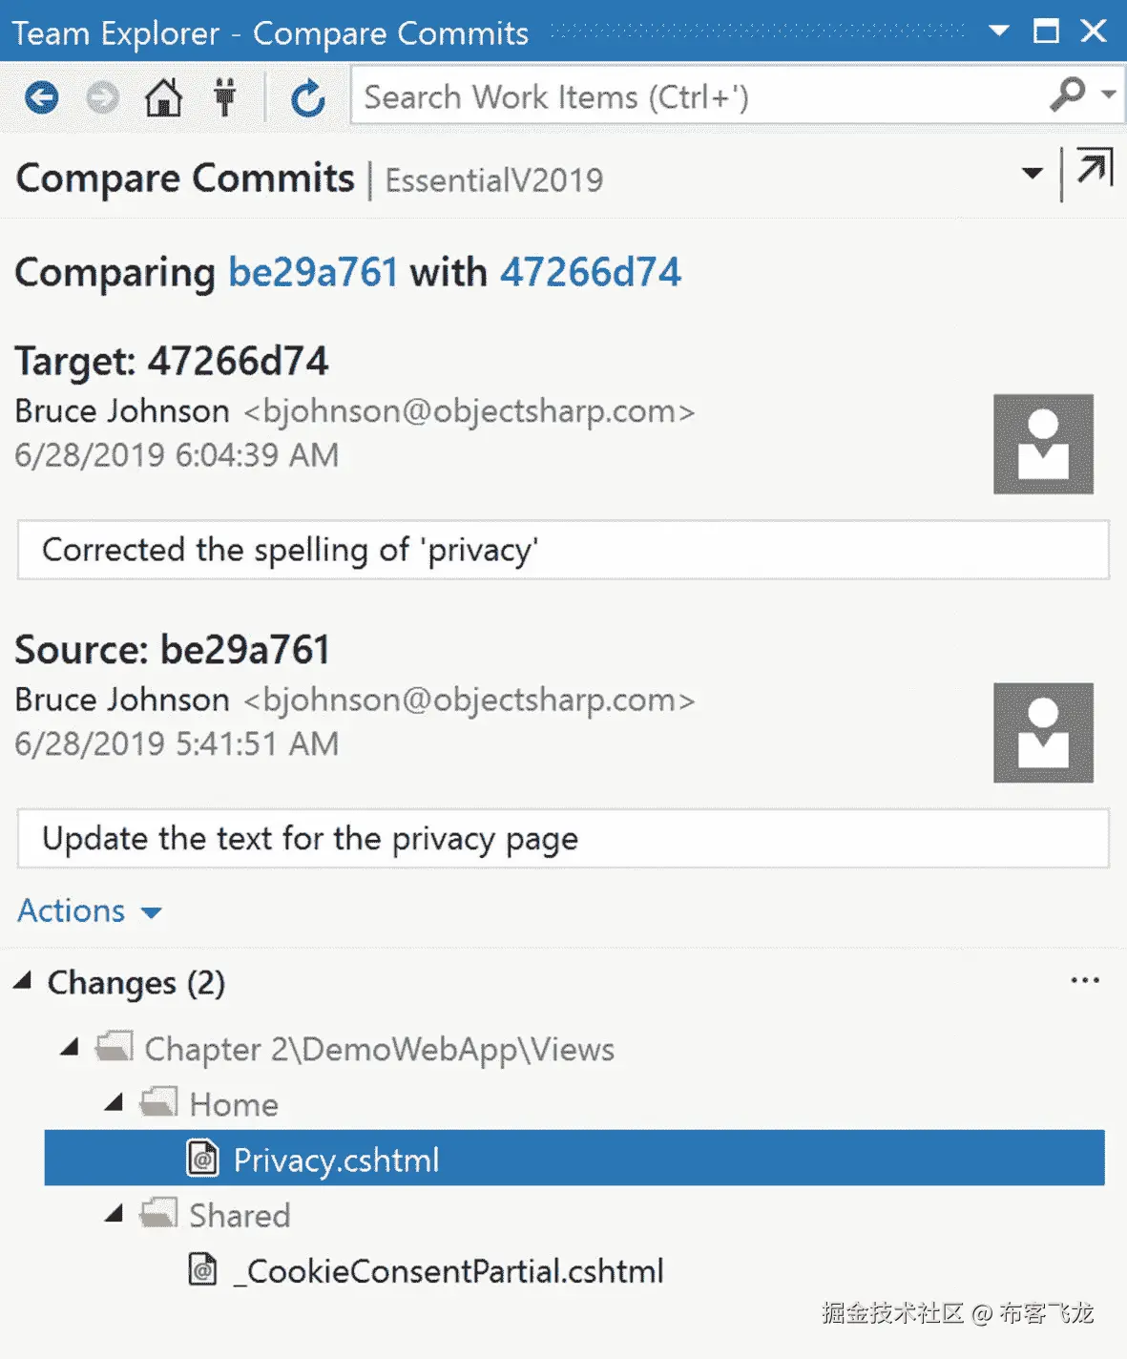Open the Actions dropdown
The width and height of the screenshot is (1127, 1359).
point(90,911)
